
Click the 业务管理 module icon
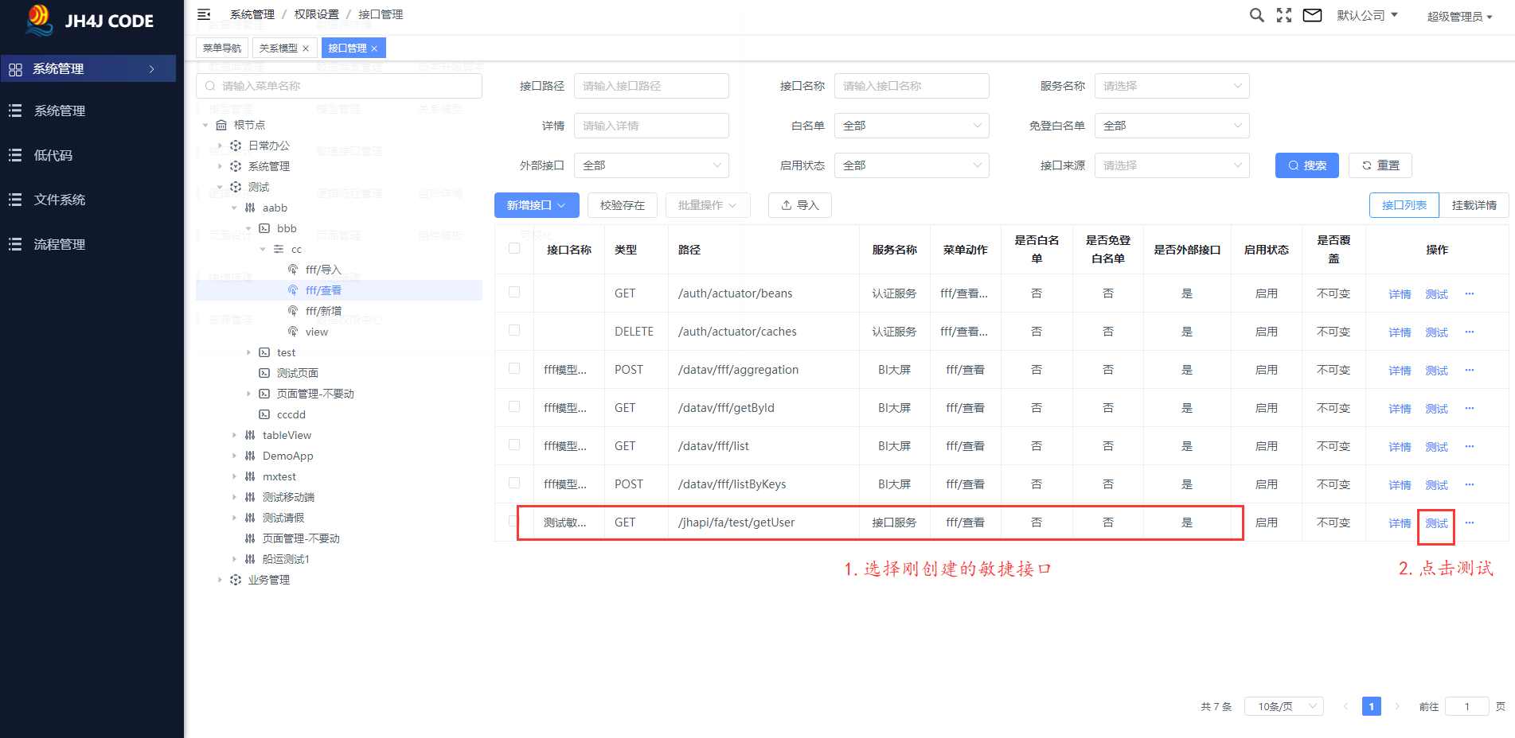coord(236,580)
